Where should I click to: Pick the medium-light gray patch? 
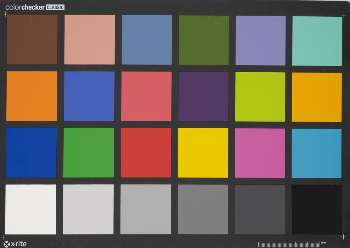pyautogui.click(x=146, y=209)
